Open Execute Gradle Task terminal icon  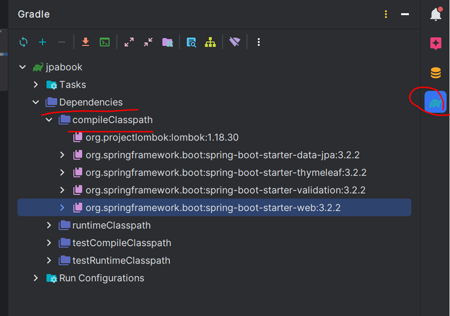(105, 42)
